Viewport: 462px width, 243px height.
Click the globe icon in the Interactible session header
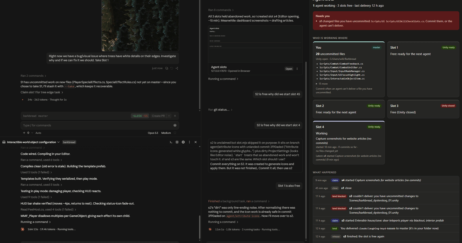[183, 142]
